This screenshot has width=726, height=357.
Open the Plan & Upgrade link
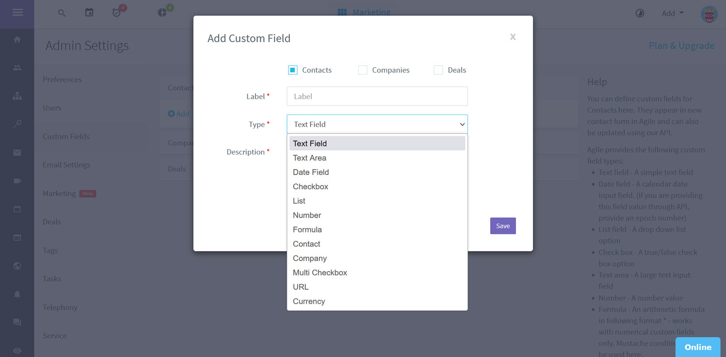pyautogui.click(x=681, y=45)
